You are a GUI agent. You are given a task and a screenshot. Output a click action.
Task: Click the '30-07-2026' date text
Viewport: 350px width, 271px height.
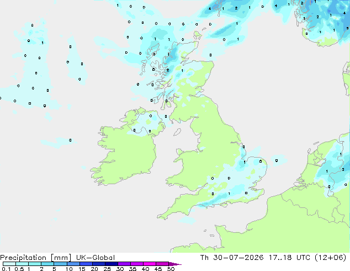click(238, 258)
